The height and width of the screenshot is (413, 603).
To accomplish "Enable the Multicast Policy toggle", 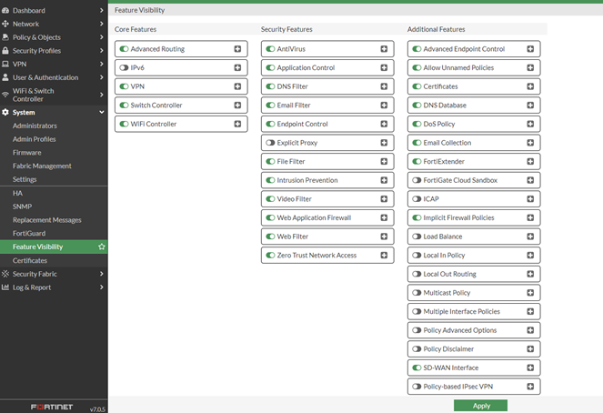I will (x=417, y=293).
